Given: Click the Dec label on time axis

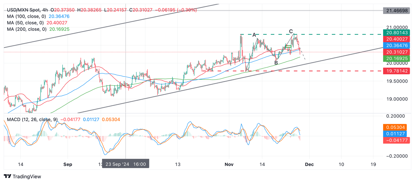Looking at the screenshot, I should pos(309,164).
